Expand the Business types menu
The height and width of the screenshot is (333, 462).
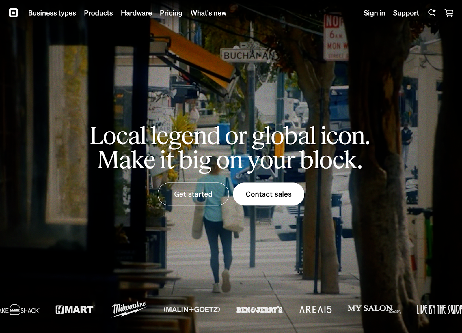tap(52, 13)
